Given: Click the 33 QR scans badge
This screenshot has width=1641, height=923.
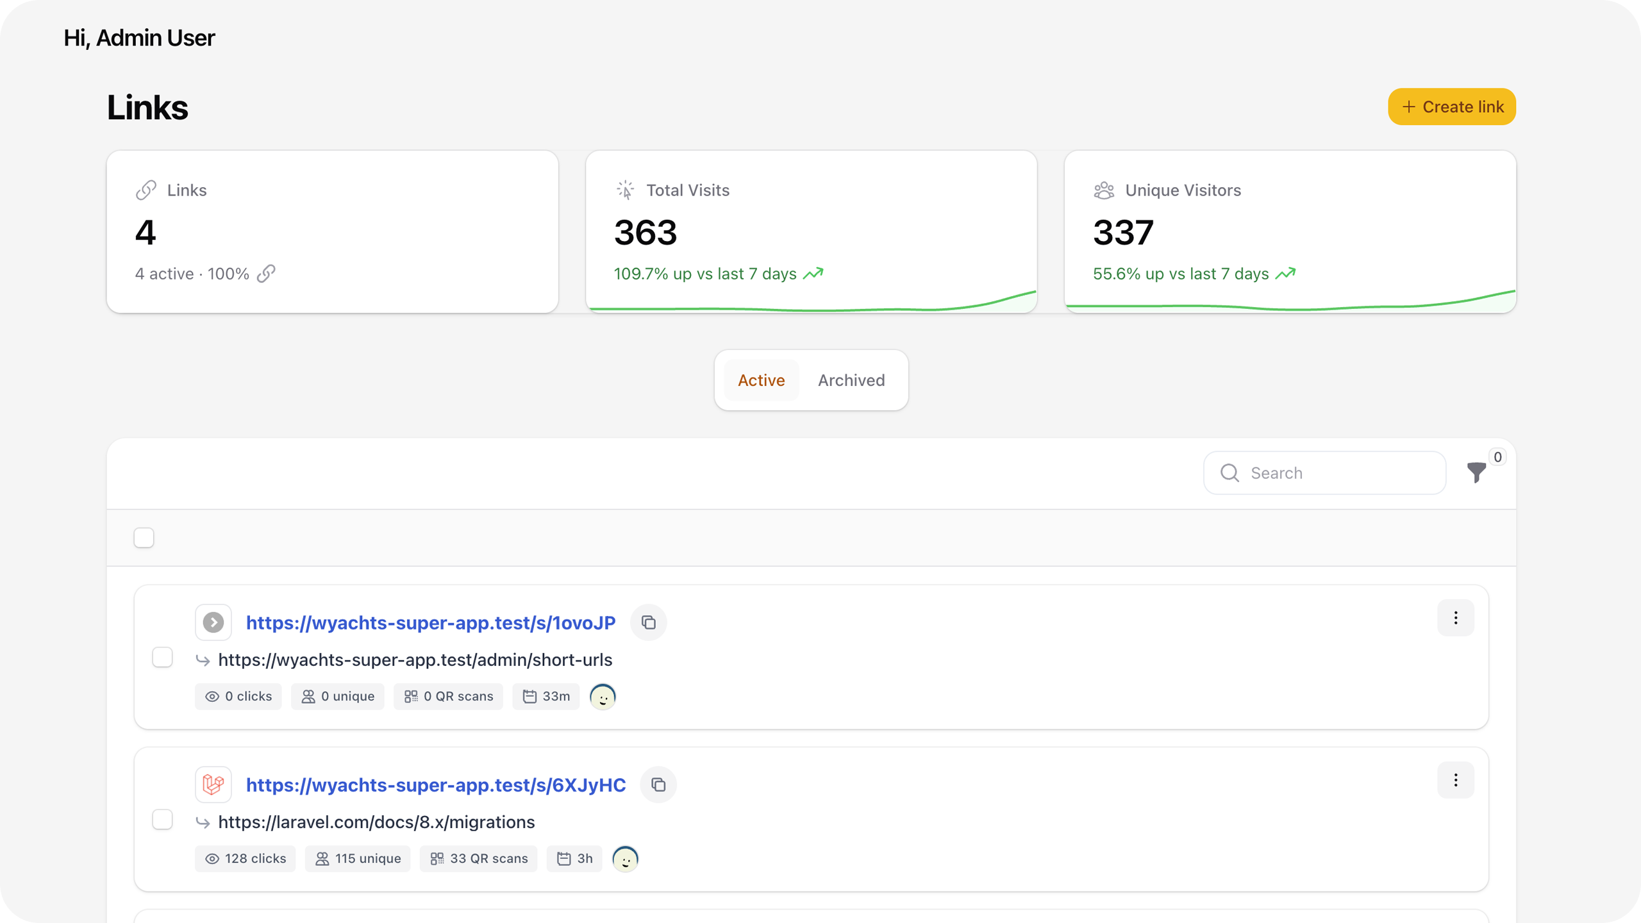Looking at the screenshot, I should click(x=479, y=858).
